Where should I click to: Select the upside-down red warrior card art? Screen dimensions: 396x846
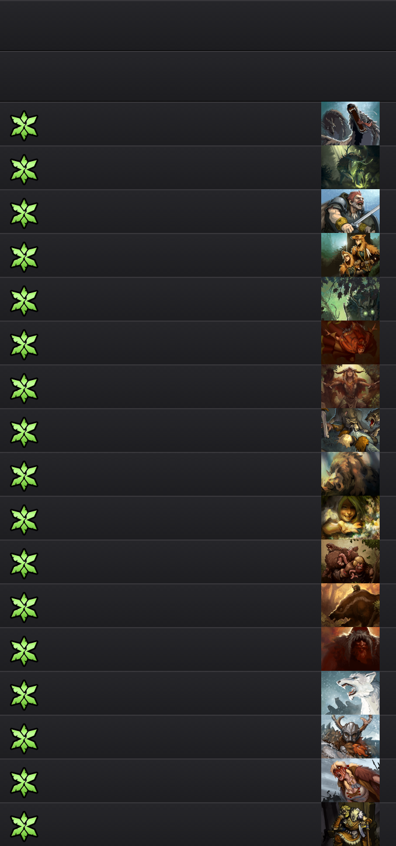pos(350,343)
